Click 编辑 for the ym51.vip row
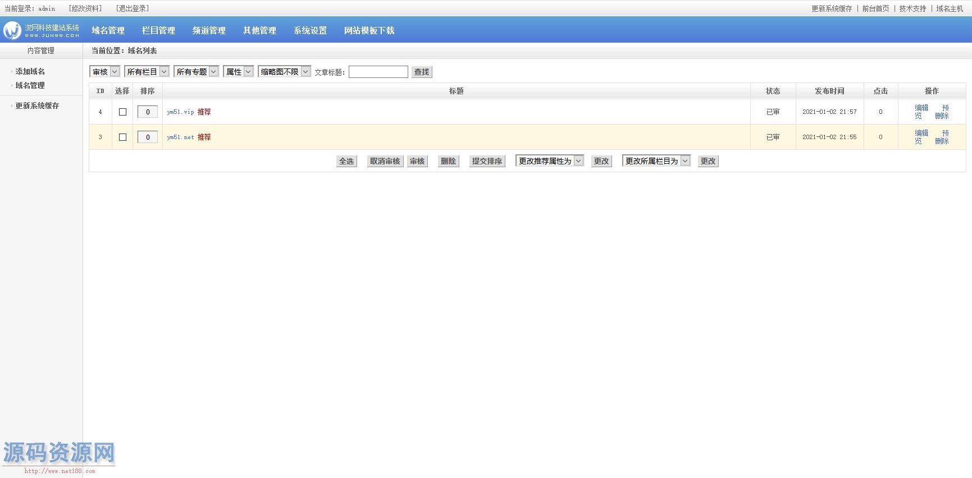 click(x=921, y=108)
